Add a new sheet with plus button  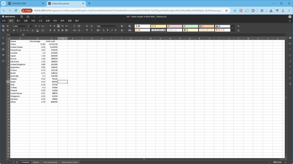tap(13, 162)
